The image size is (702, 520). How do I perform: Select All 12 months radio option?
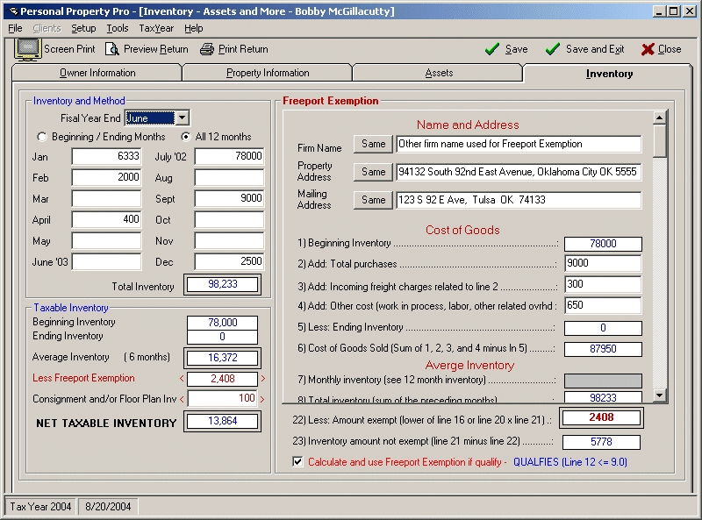click(x=185, y=137)
